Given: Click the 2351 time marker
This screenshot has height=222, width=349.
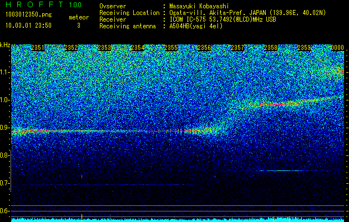Looking at the screenshot, I should click(38, 48).
